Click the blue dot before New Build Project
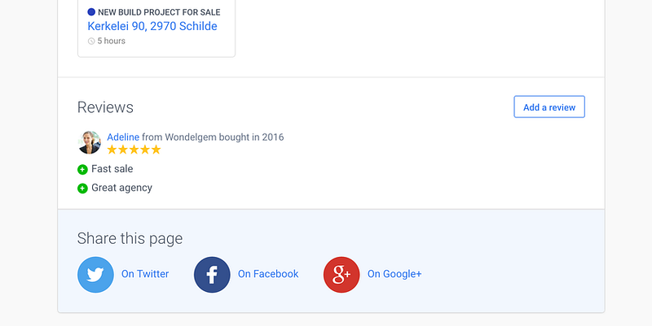The image size is (652, 326). (x=91, y=12)
